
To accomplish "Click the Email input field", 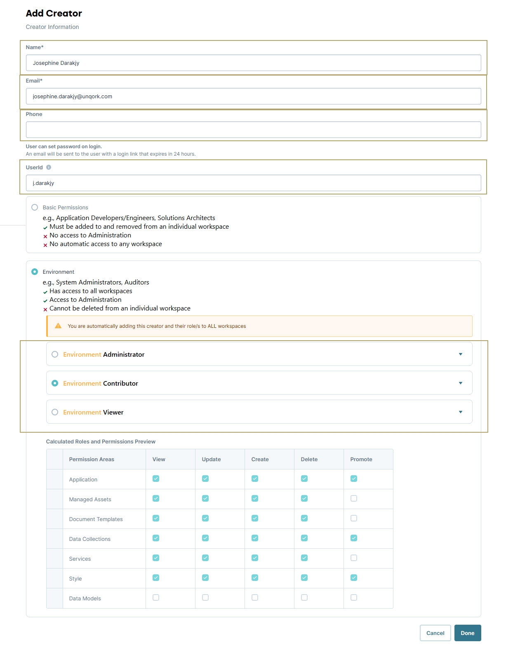I will [x=254, y=96].
